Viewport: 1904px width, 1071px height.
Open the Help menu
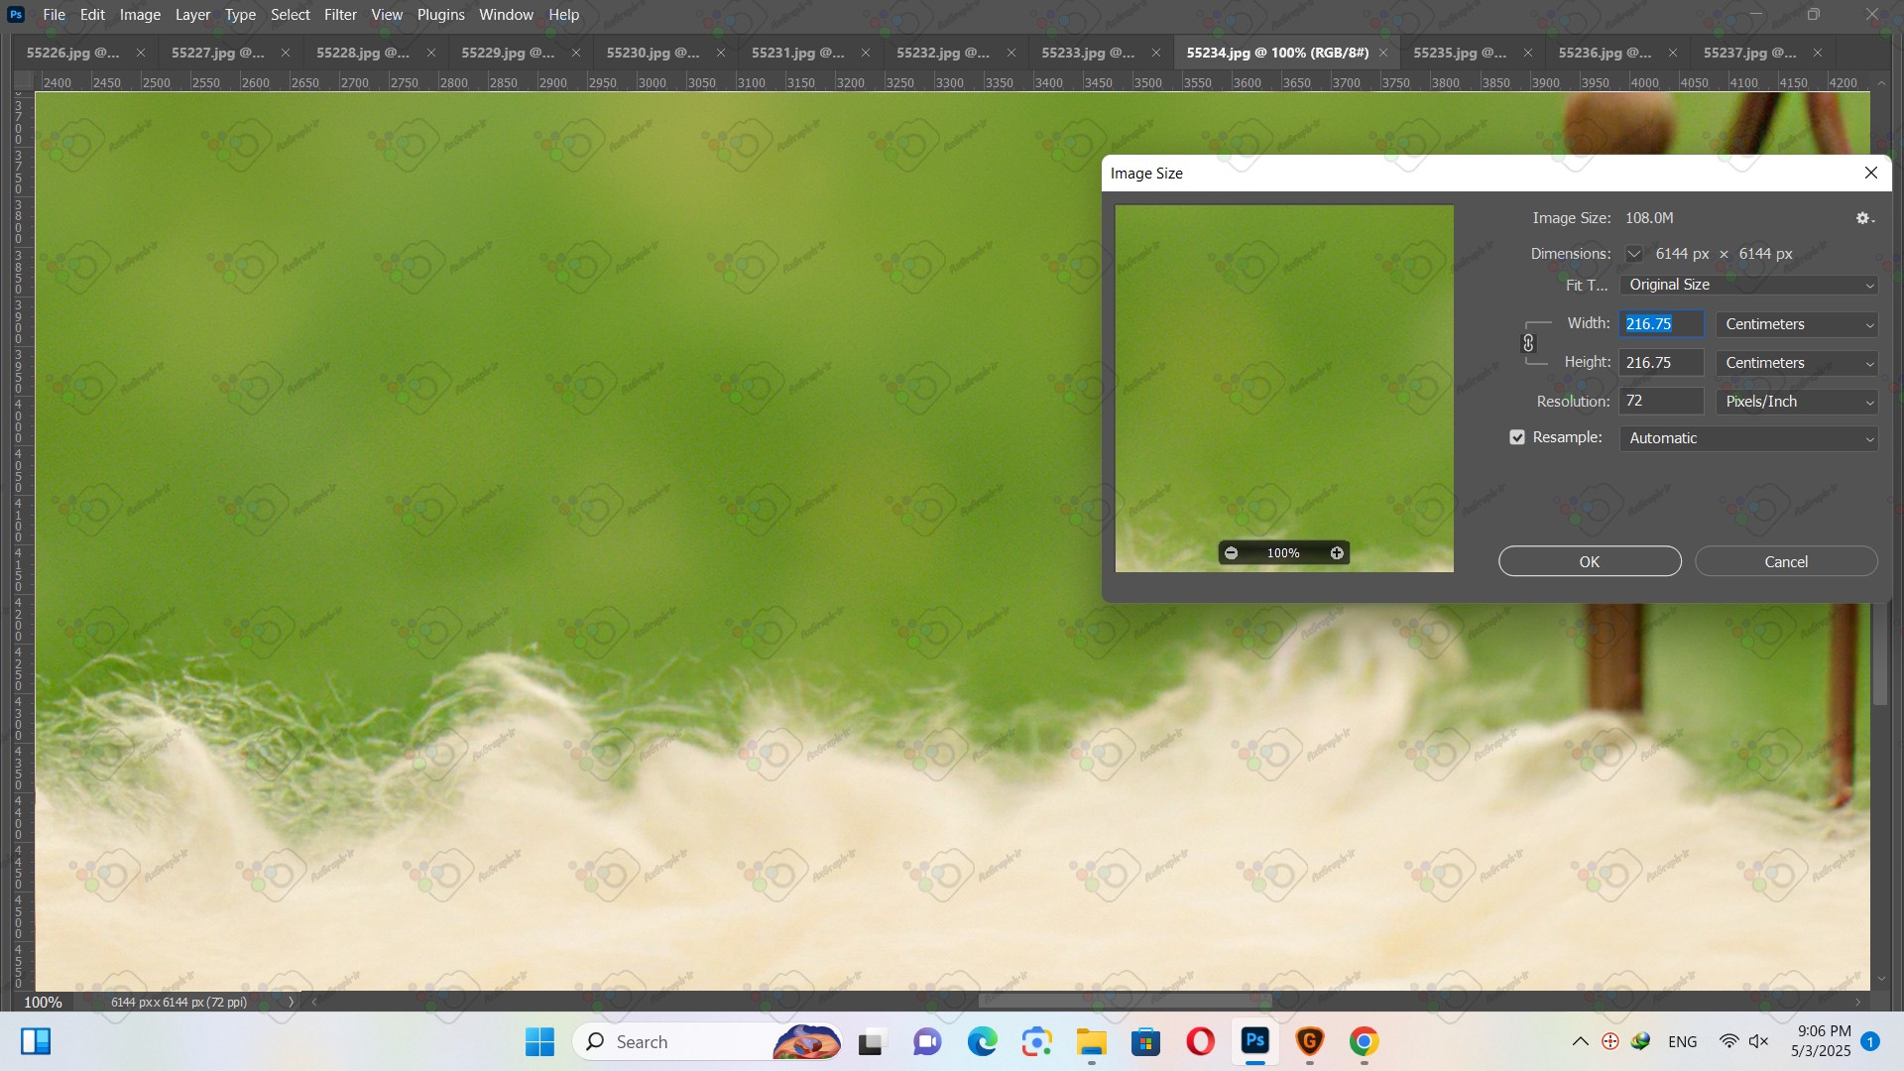tap(563, 15)
